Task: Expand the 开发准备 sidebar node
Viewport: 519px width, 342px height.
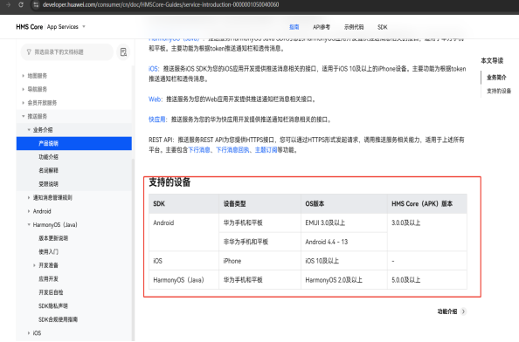Action: pyautogui.click(x=34, y=265)
